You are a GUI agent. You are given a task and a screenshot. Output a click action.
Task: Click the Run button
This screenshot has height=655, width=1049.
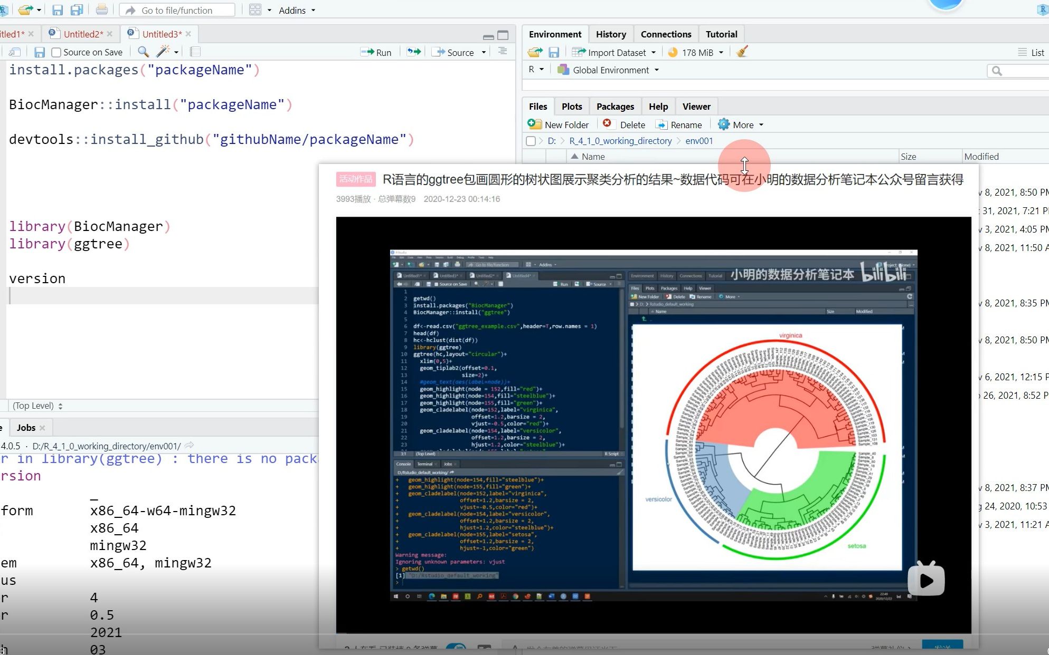[x=376, y=52]
